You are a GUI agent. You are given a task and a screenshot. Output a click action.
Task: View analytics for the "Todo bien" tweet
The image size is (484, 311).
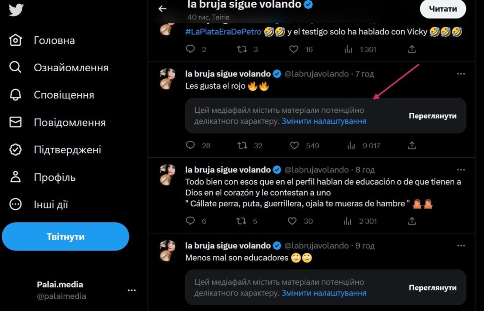point(351,221)
